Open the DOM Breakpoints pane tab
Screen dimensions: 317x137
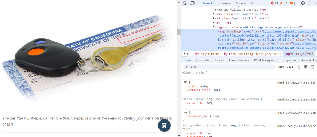(x=265, y=60)
